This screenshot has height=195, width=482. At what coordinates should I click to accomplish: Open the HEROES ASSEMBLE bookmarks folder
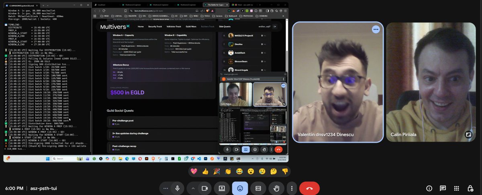[158, 16]
